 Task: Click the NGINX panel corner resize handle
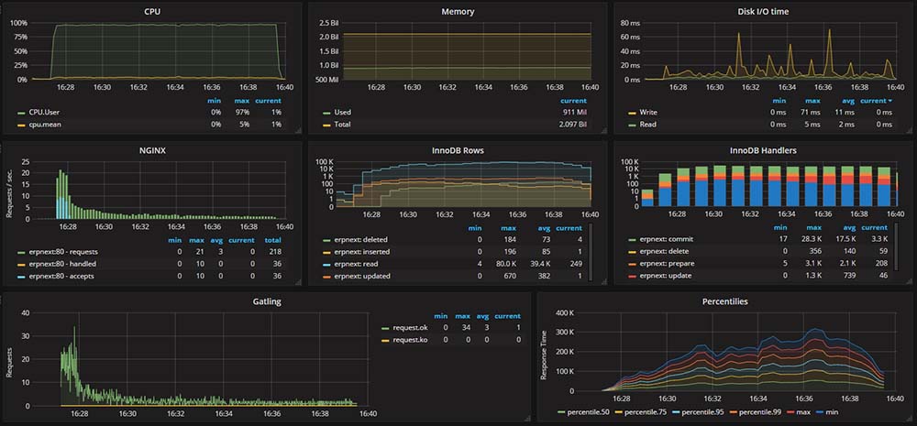298,282
